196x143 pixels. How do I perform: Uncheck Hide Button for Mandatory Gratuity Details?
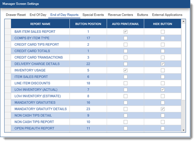163,109
